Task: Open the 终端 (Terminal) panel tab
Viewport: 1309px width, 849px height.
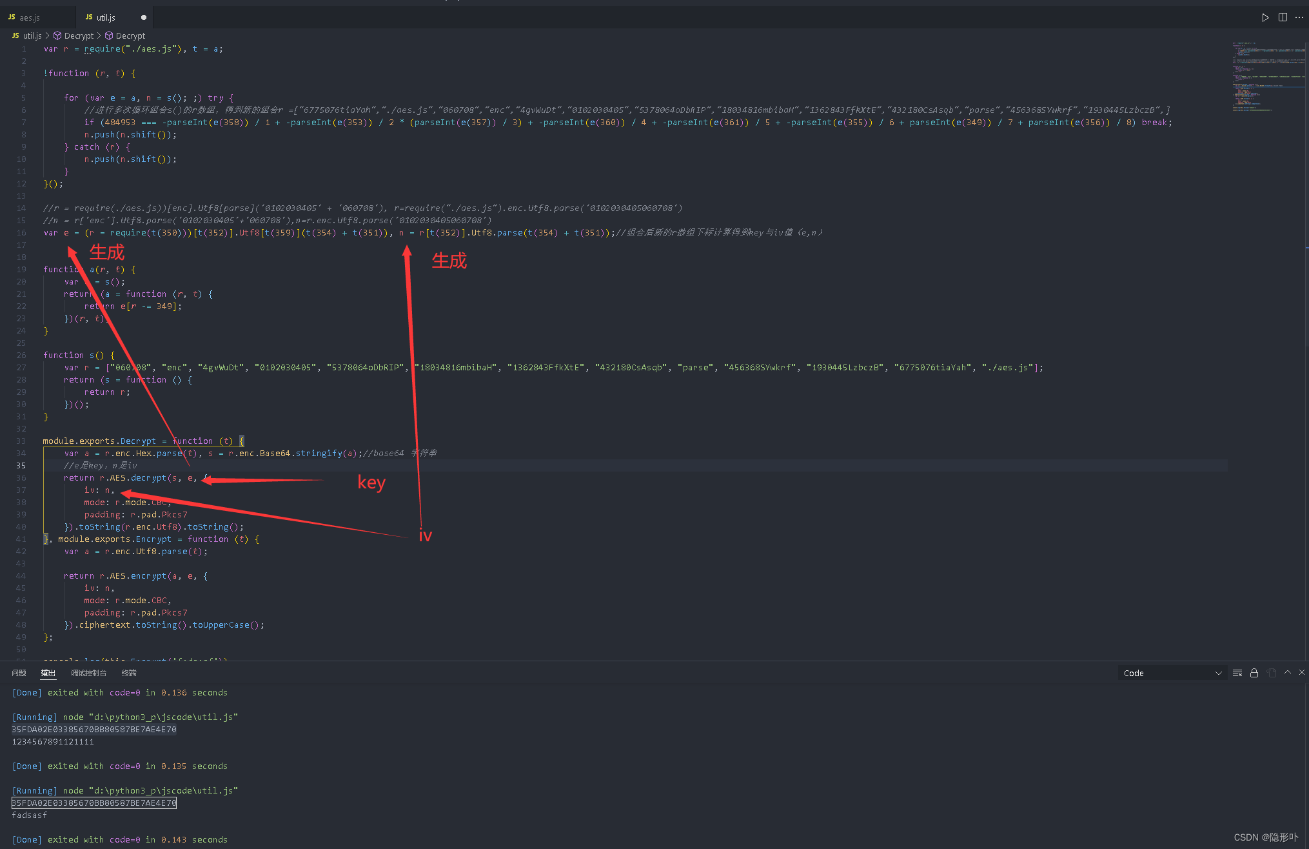Action: tap(129, 673)
